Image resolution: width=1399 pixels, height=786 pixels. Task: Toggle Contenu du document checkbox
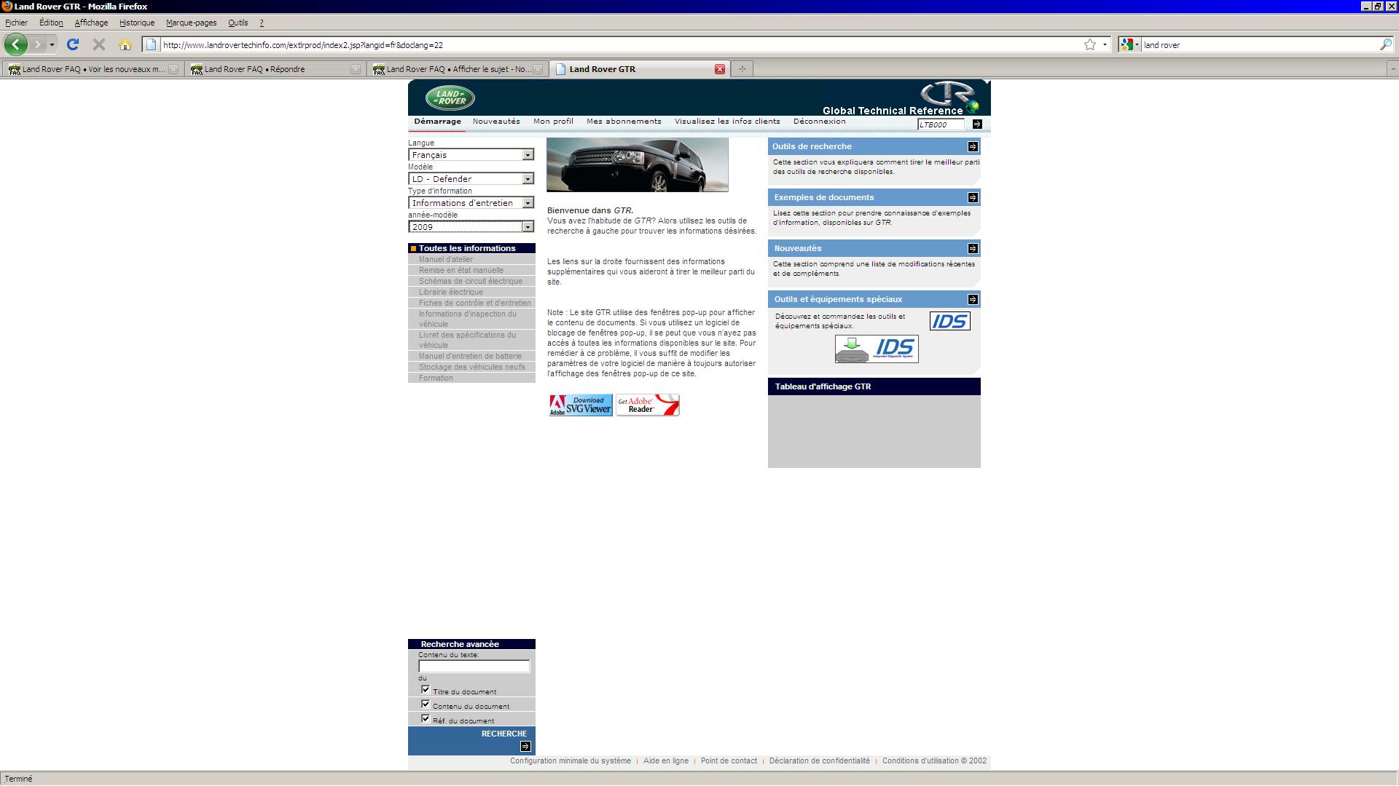[426, 704]
